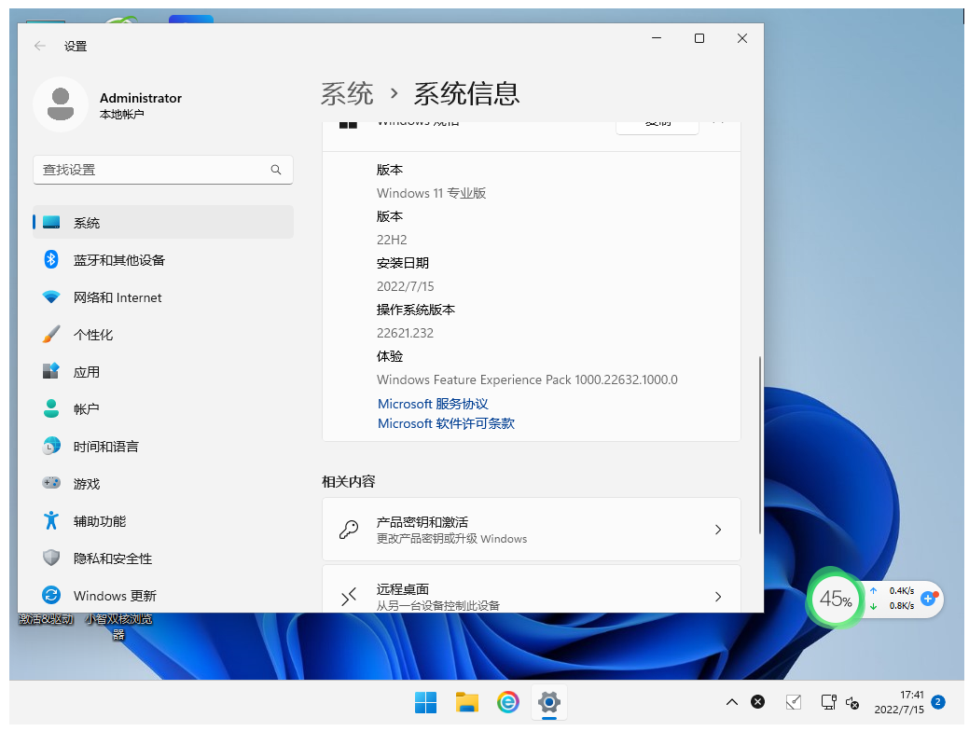
Task: Open notification badge showing 2
Action: click(x=938, y=702)
